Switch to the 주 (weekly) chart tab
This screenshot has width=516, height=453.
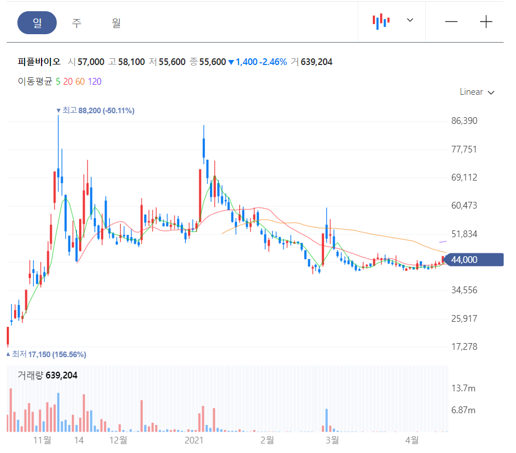(x=76, y=22)
